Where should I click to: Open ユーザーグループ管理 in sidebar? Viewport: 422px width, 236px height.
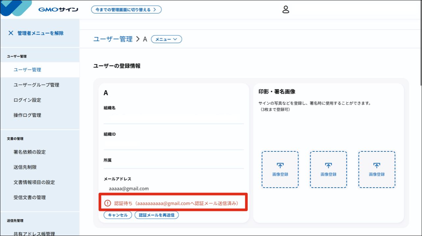point(36,85)
